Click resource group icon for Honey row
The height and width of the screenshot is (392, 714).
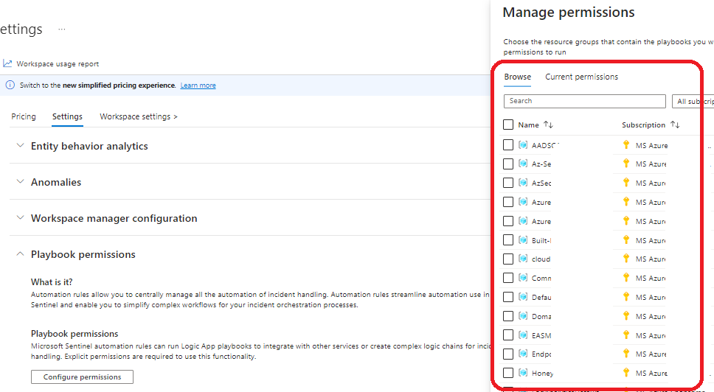click(523, 373)
